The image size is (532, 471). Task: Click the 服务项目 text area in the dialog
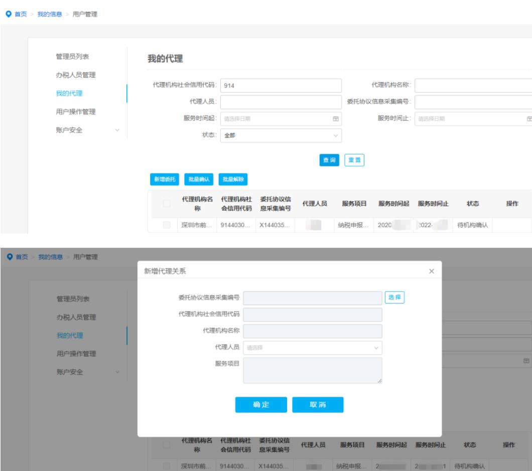click(312, 371)
